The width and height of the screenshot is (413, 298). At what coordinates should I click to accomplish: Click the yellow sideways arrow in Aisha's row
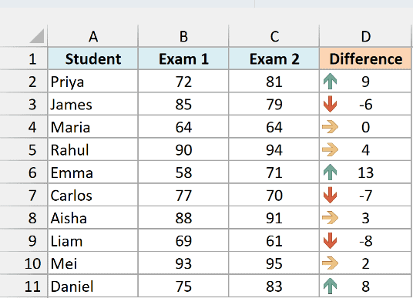(330, 218)
